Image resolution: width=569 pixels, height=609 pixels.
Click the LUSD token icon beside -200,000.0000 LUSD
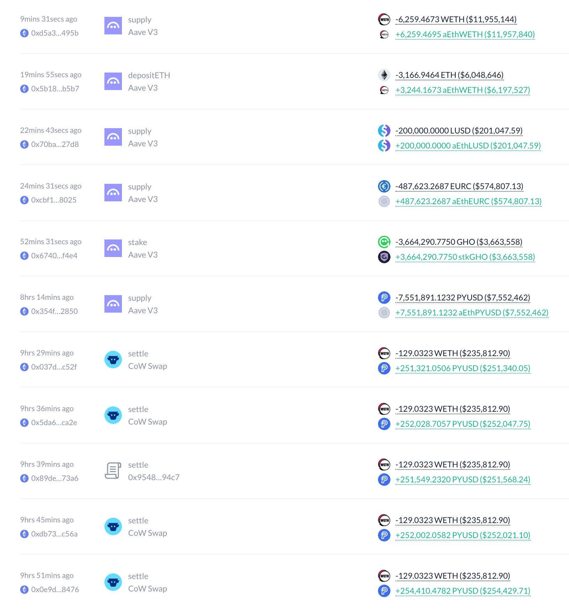click(384, 131)
